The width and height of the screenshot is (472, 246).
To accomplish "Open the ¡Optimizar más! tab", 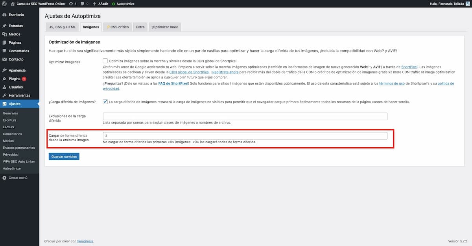I will coord(164,27).
